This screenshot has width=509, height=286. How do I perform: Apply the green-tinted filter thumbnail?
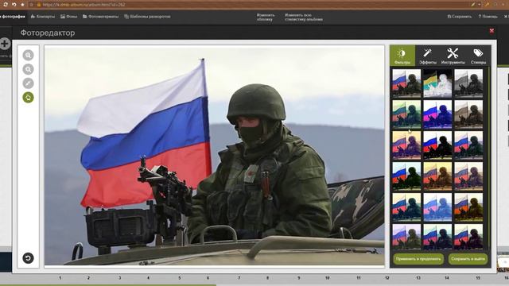406,114
